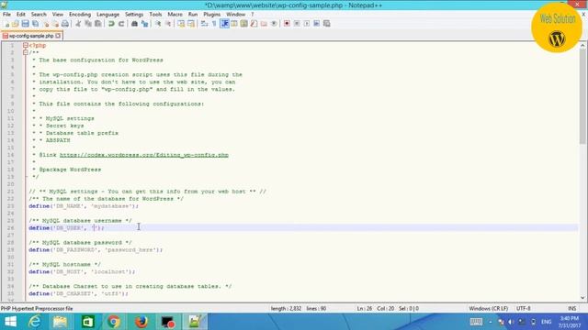The image size is (588, 330).
Task: Start recording macro with red dot icon
Action: tap(287, 24)
